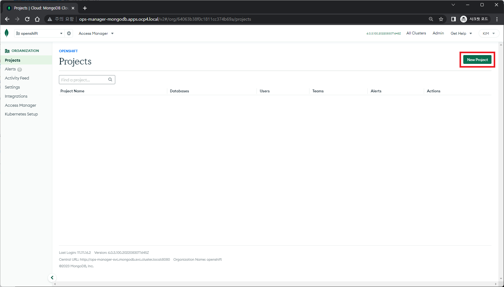Click the version number link in header

pos(383,33)
